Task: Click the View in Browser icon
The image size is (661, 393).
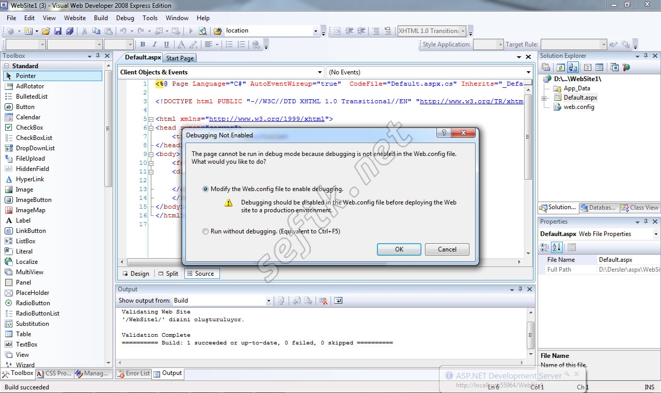Action: [x=203, y=31]
